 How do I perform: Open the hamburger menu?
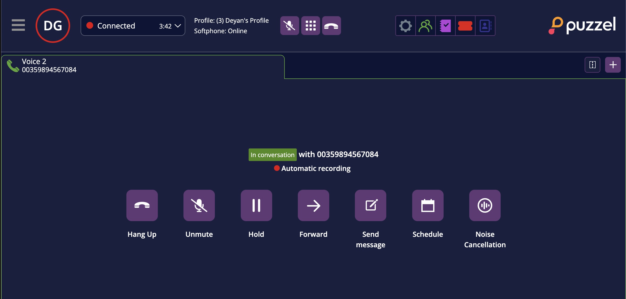[18, 25]
